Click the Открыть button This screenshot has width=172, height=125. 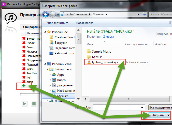coord(158,115)
